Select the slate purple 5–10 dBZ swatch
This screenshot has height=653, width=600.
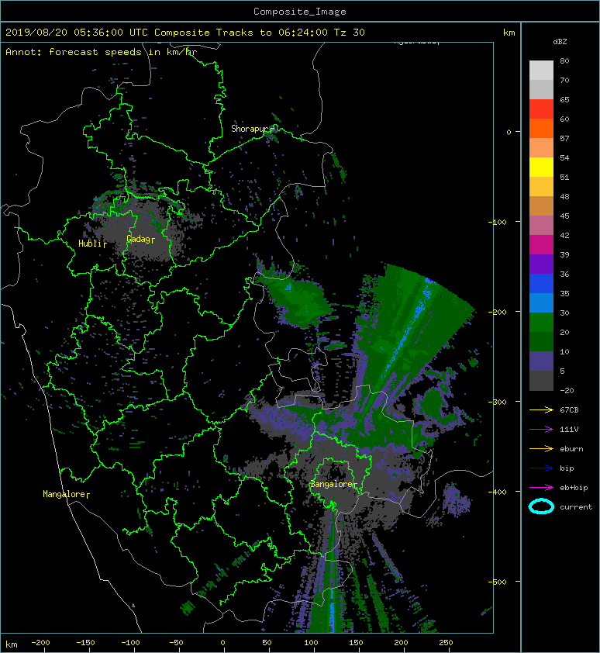tap(541, 361)
